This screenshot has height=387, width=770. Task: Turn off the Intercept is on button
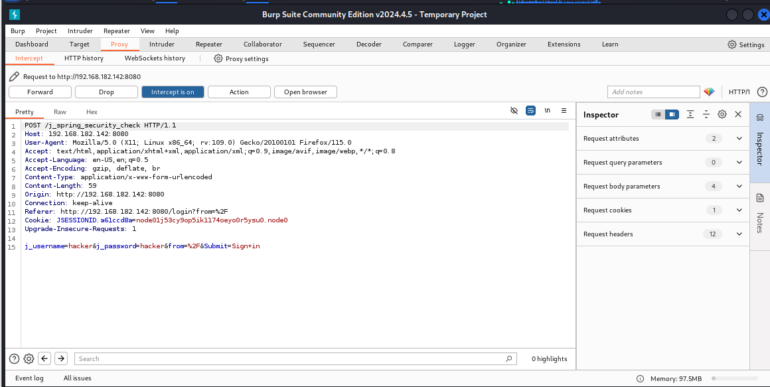173,92
